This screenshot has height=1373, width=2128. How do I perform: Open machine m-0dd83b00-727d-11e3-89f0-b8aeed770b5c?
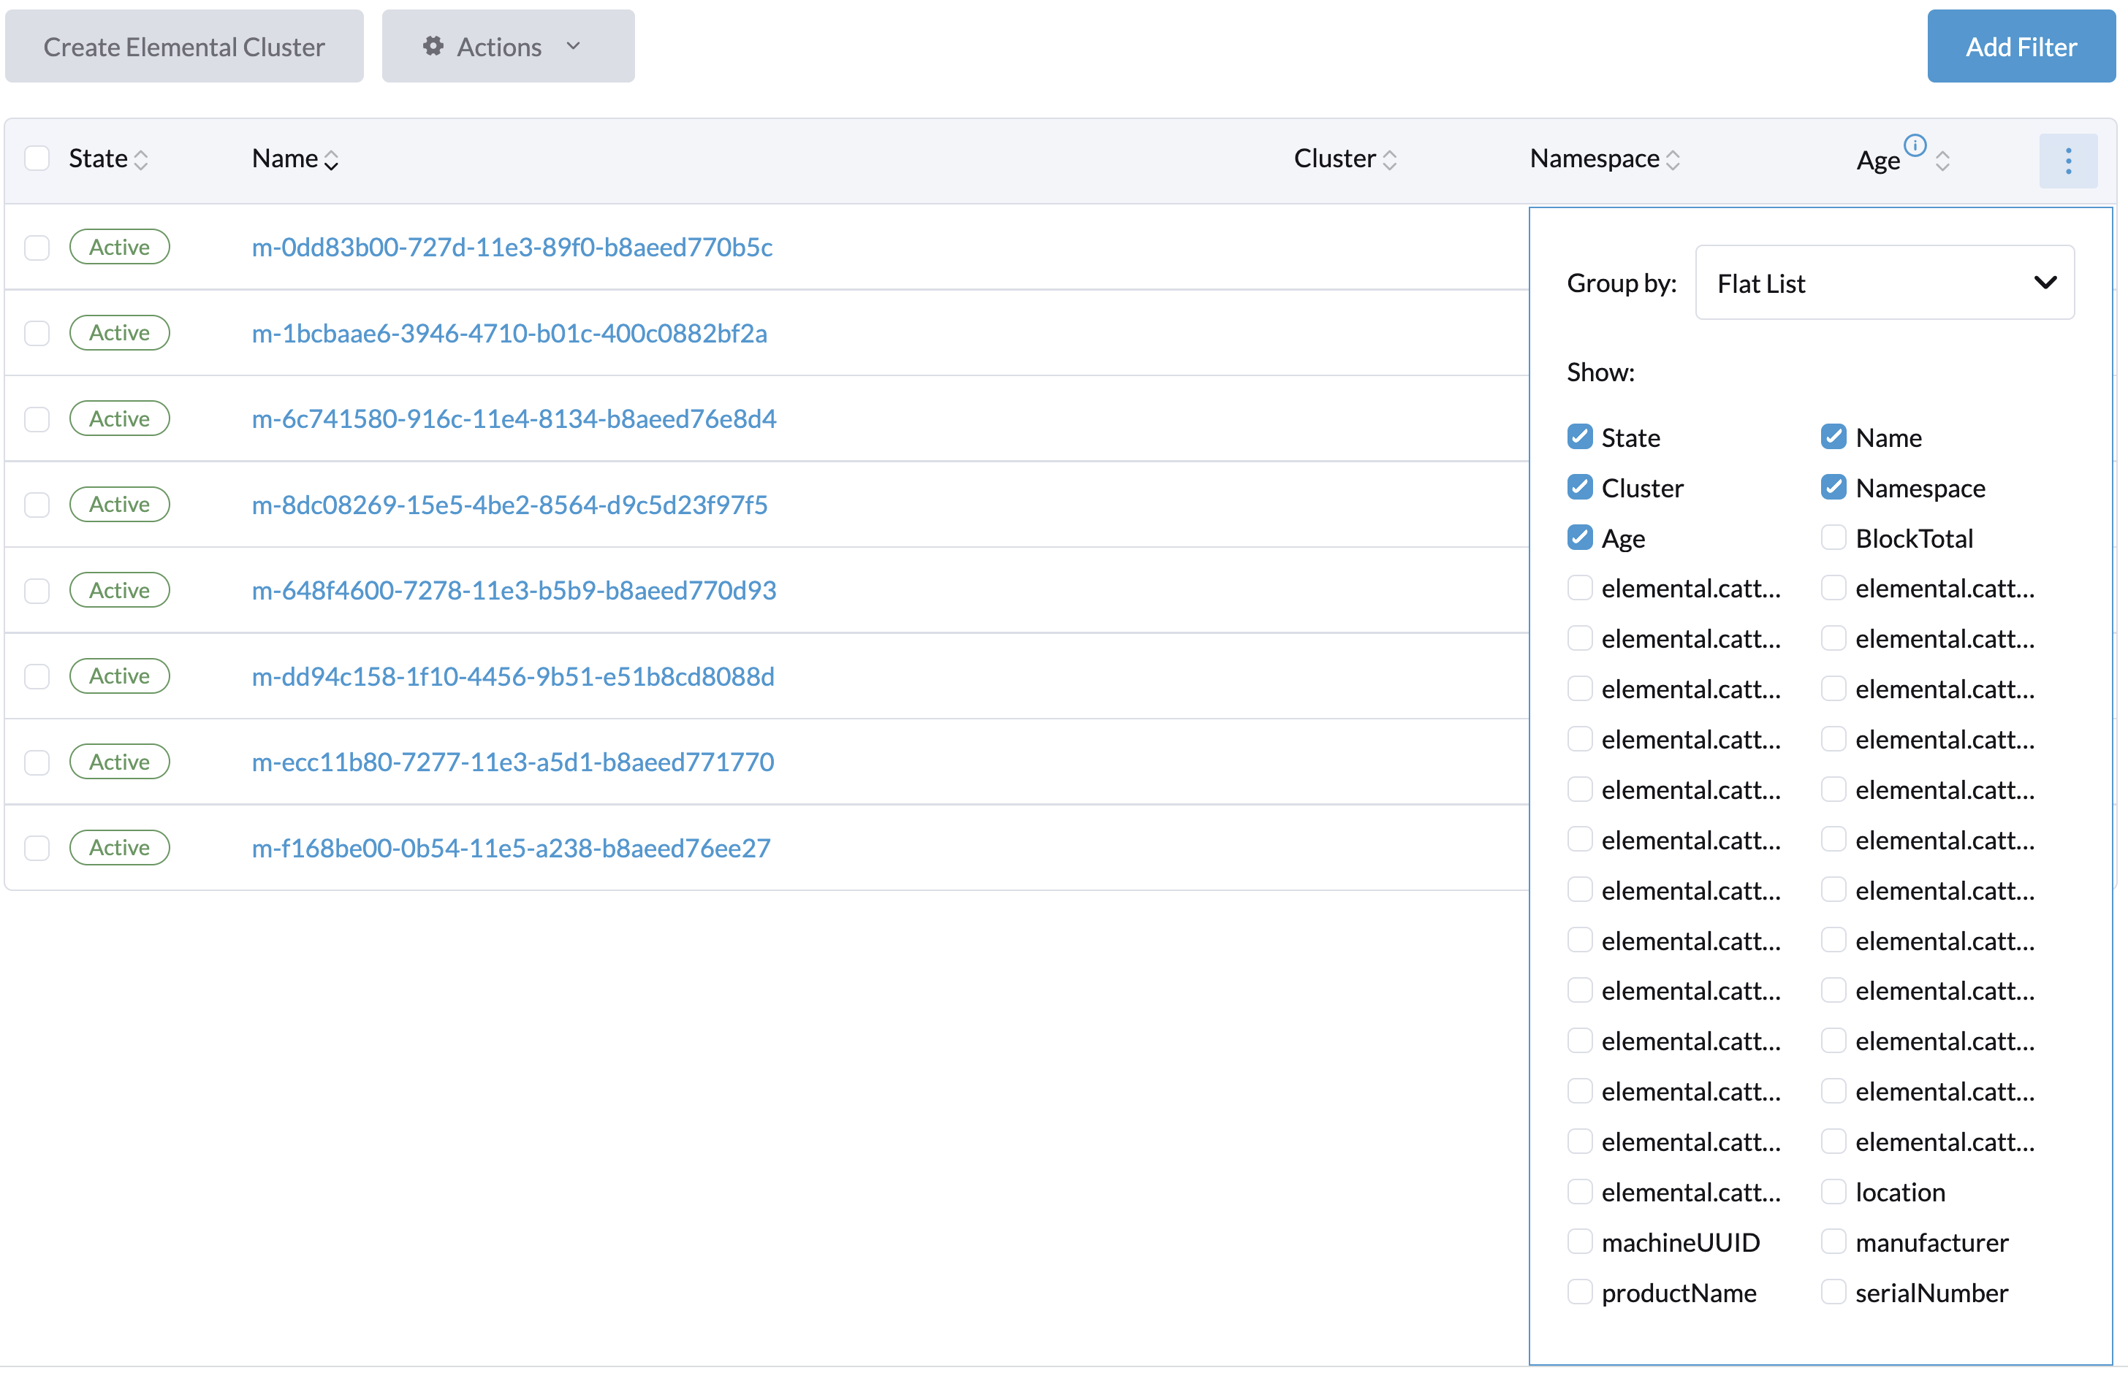pos(512,248)
